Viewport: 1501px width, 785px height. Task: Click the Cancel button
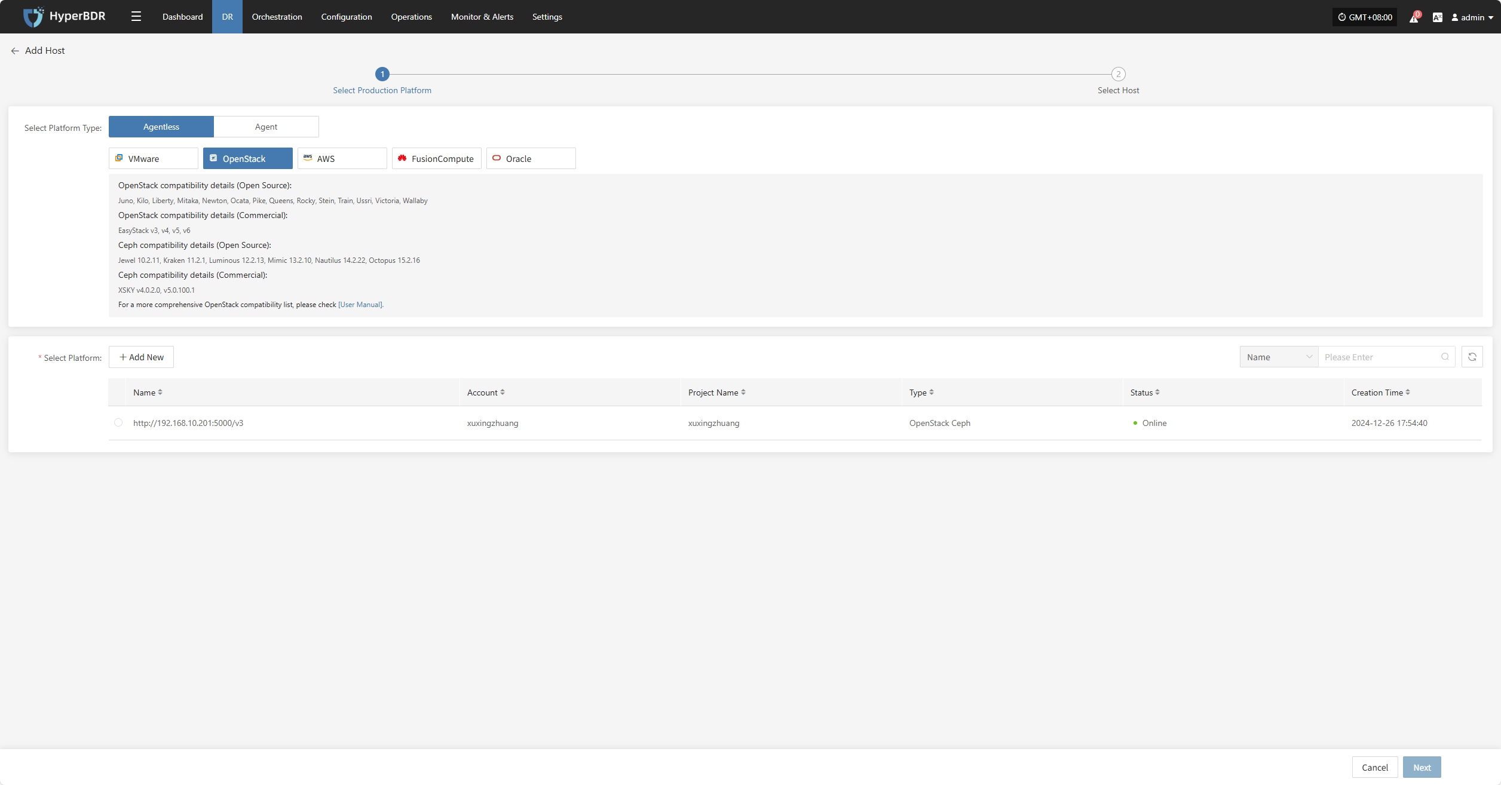[1375, 767]
